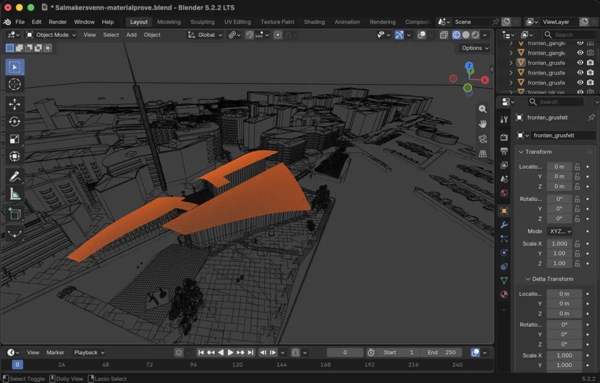This screenshot has height=383, width=600.
Task: Select the Select Box tool
Action: 14,67
